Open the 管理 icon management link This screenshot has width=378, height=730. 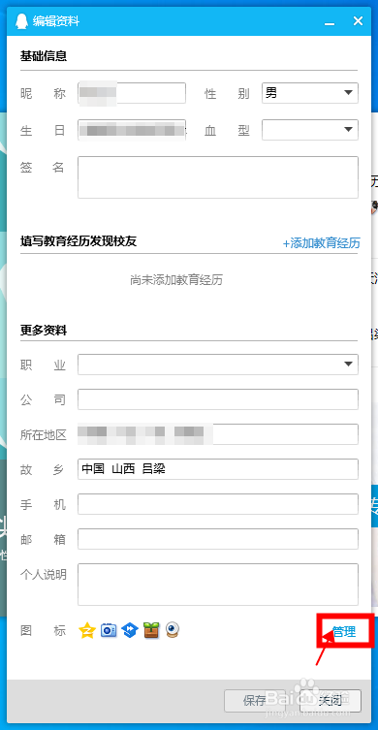[344, 631]
